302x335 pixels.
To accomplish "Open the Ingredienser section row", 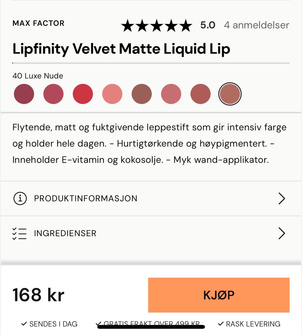I will click(x=151, y=233).
